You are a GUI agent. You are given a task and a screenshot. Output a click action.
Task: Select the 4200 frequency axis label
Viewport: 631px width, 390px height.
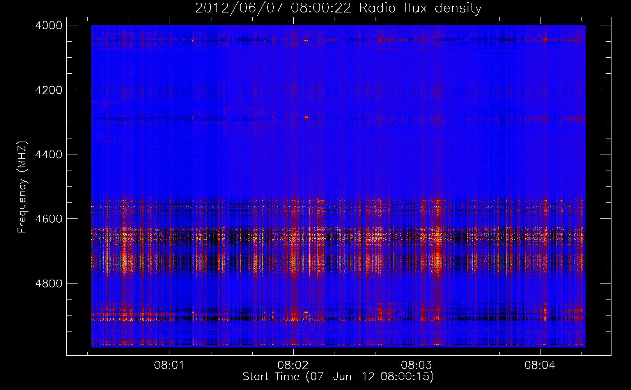[48, 90]
